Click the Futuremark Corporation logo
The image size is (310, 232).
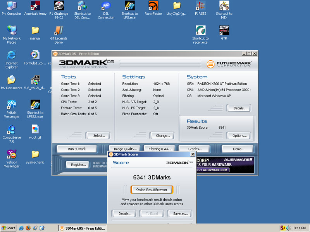tap(229, 64)
